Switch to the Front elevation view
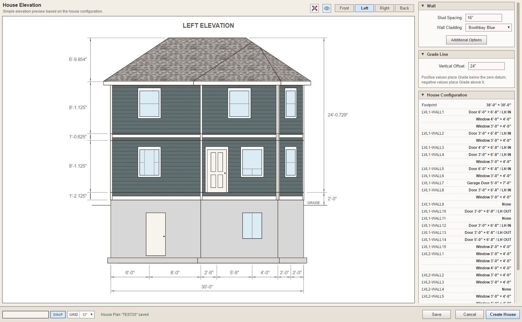 point(344,8)
